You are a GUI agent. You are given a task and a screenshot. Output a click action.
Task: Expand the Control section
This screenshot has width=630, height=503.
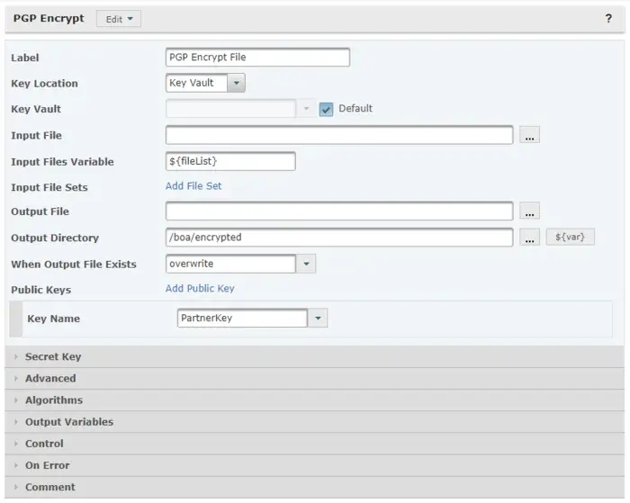pos(315,444)
